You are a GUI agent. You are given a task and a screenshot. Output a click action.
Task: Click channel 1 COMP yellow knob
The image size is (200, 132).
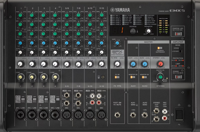tap(20, 77)
